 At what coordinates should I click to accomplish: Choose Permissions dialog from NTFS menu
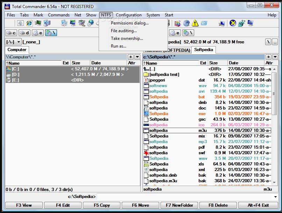pyautogui.click(x=133, y=23)
